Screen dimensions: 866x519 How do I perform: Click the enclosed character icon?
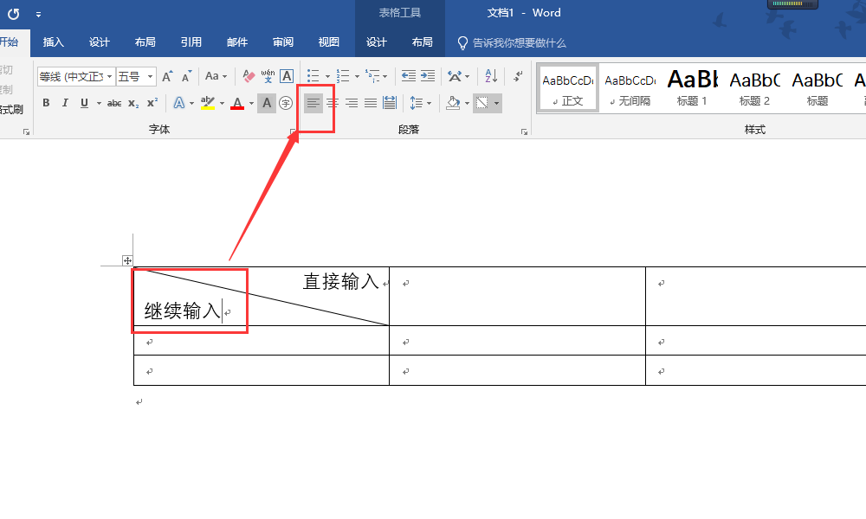pos(286,103)
